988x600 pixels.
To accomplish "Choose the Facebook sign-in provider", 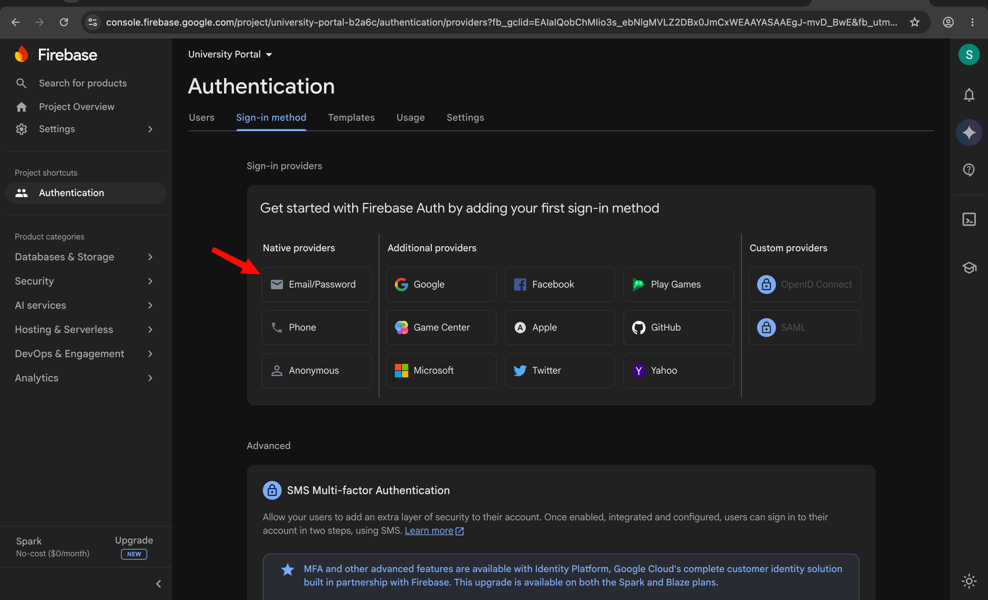I will click(560, 284).
